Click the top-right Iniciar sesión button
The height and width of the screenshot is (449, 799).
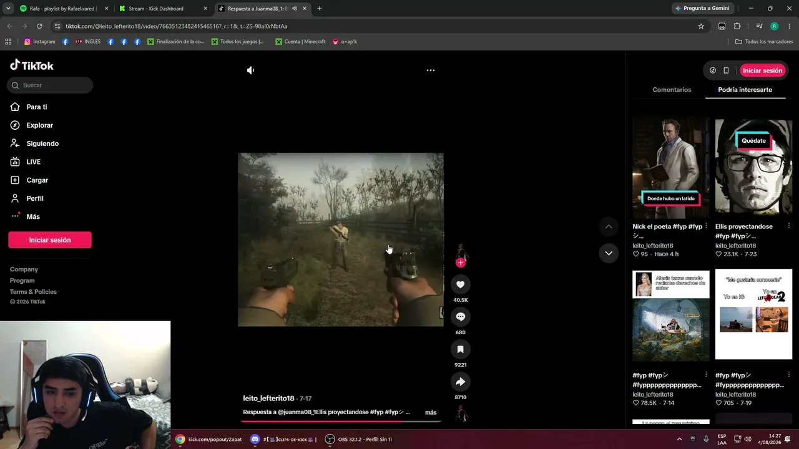762,70
